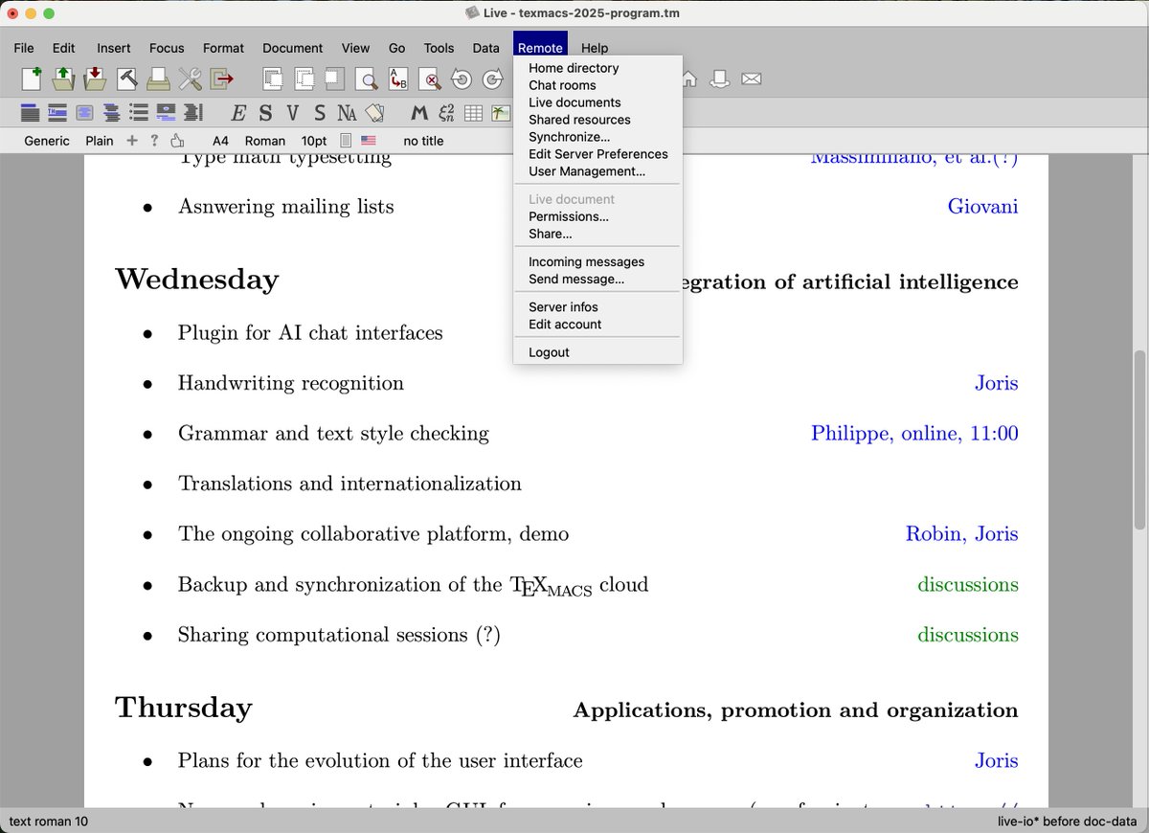This screenshot has width=1149, height=833.
Task: Click the Save document icon
Action: coord(95,79)
